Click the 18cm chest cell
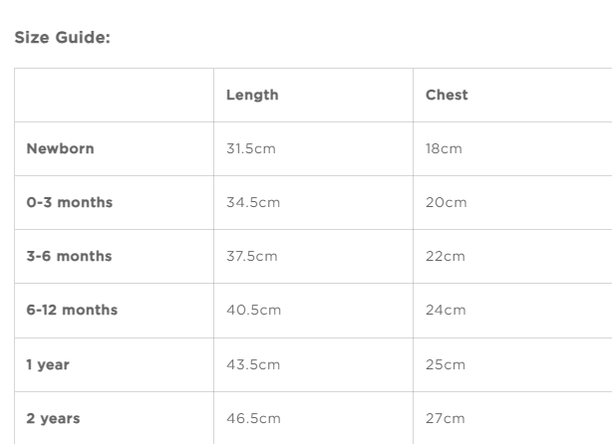Screen dimensions: 612x444 pos(444,149)
